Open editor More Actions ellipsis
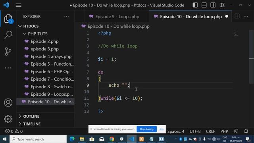254x143 pixels. pos(246,16)
